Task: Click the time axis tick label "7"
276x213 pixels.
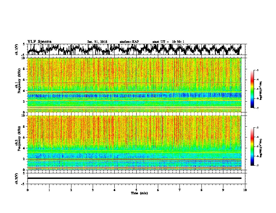Action: (180, 190)
